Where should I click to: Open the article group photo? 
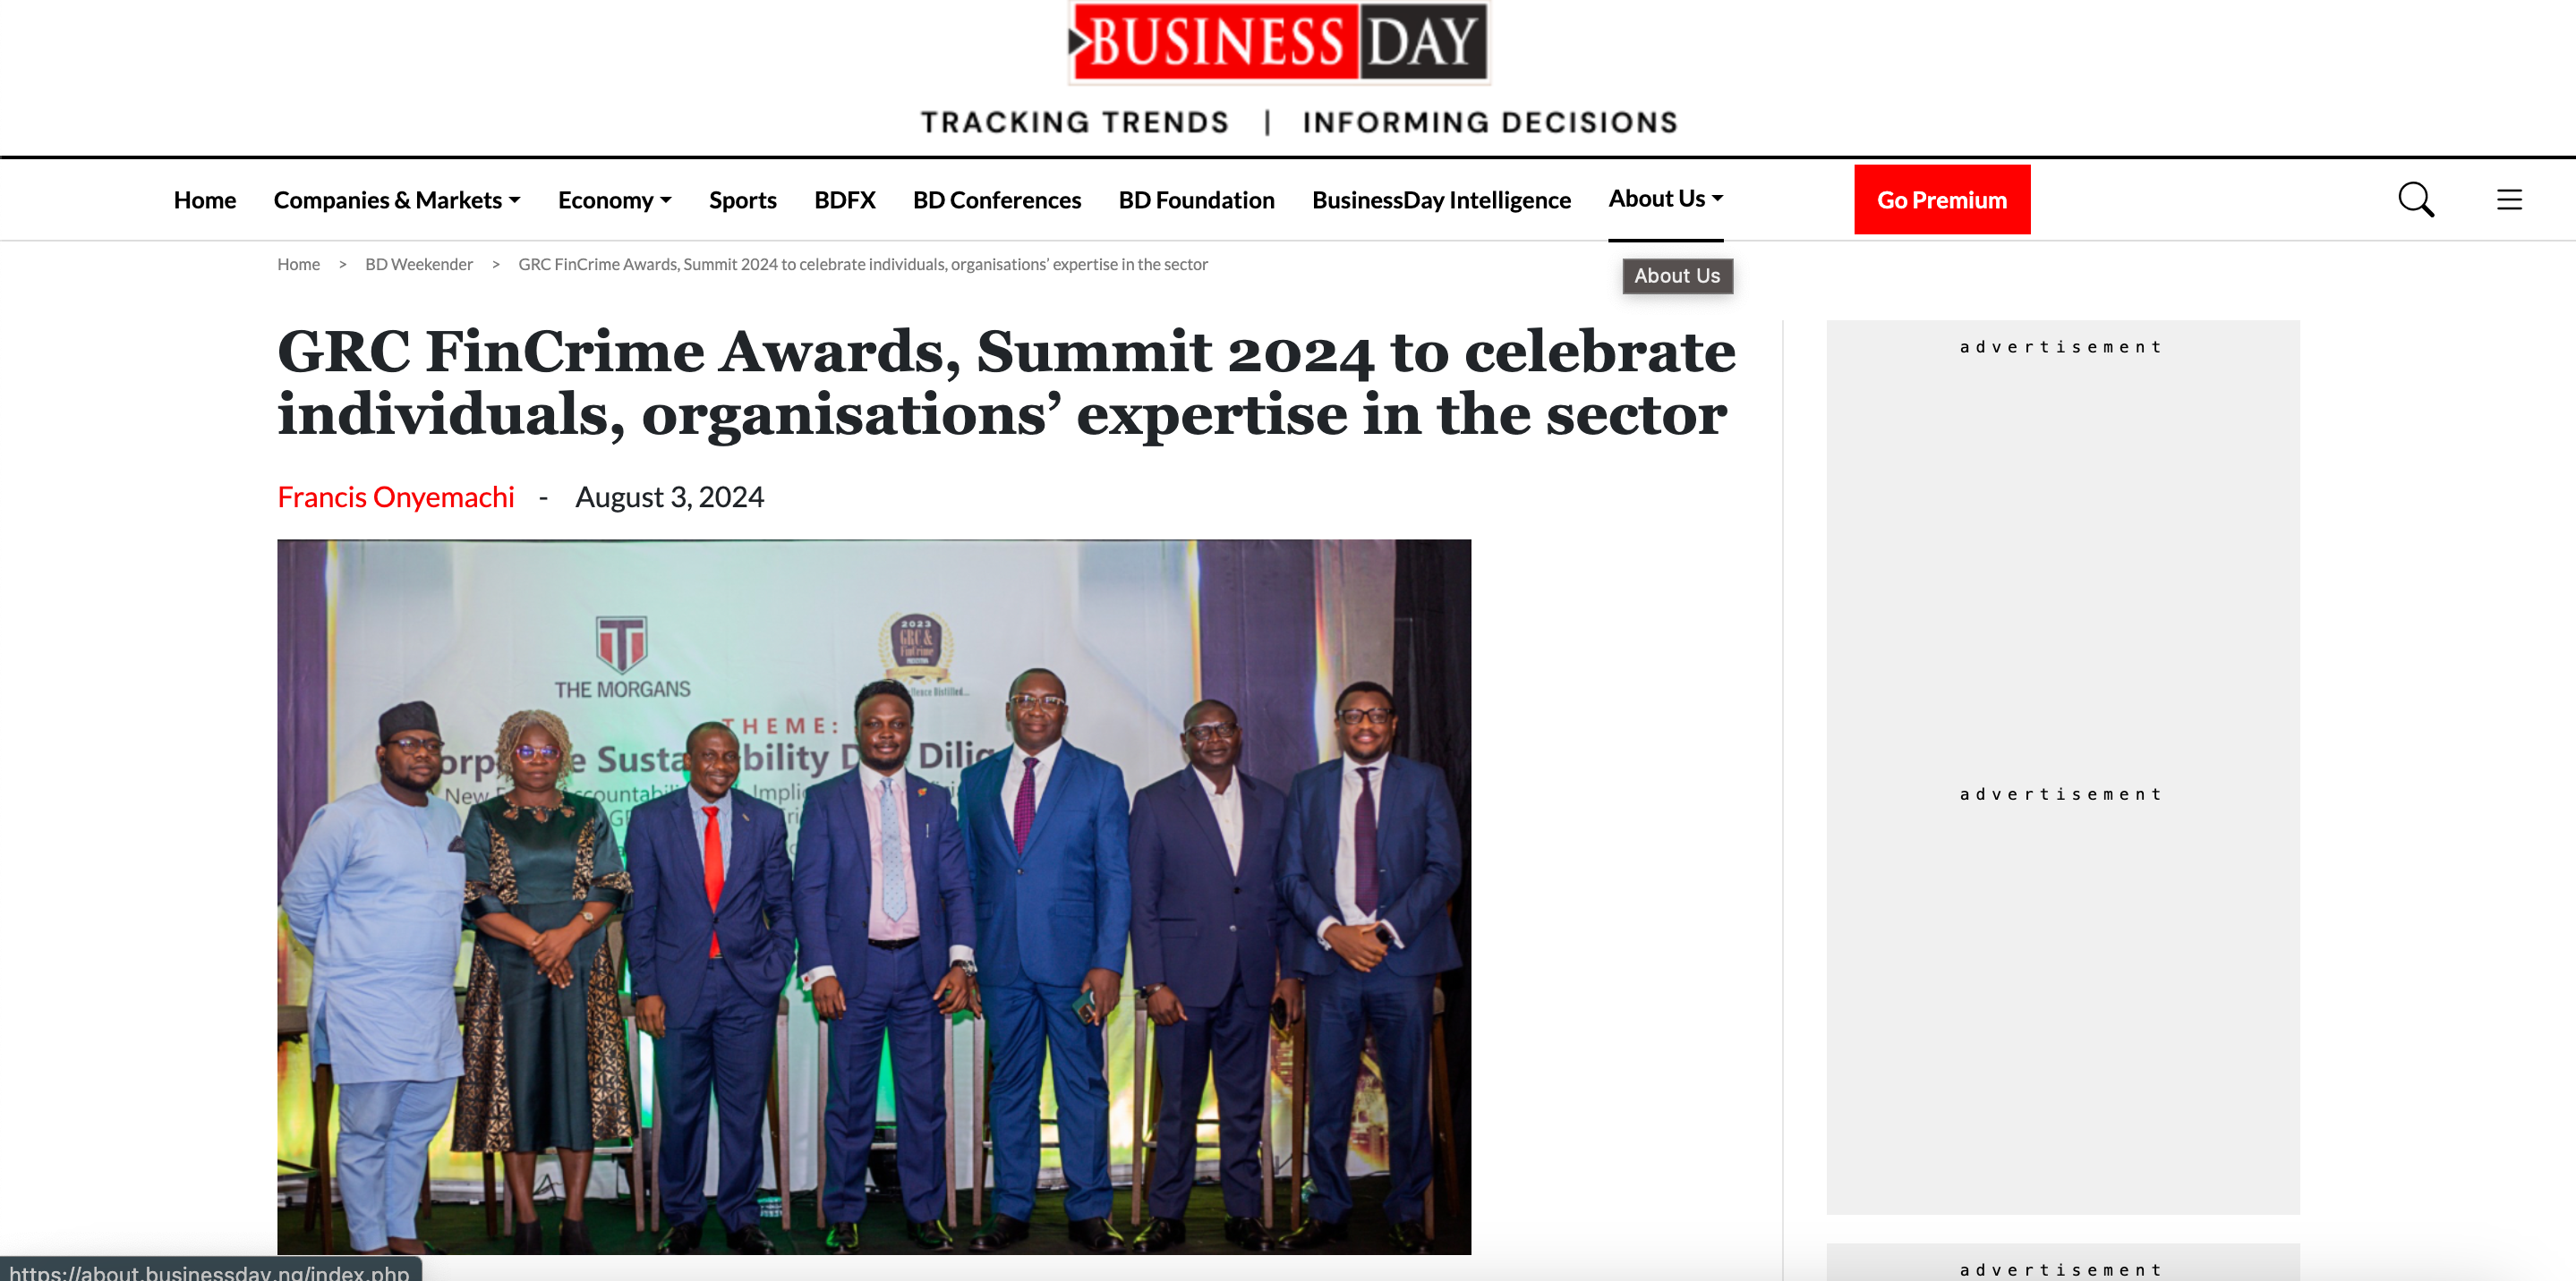873,896
